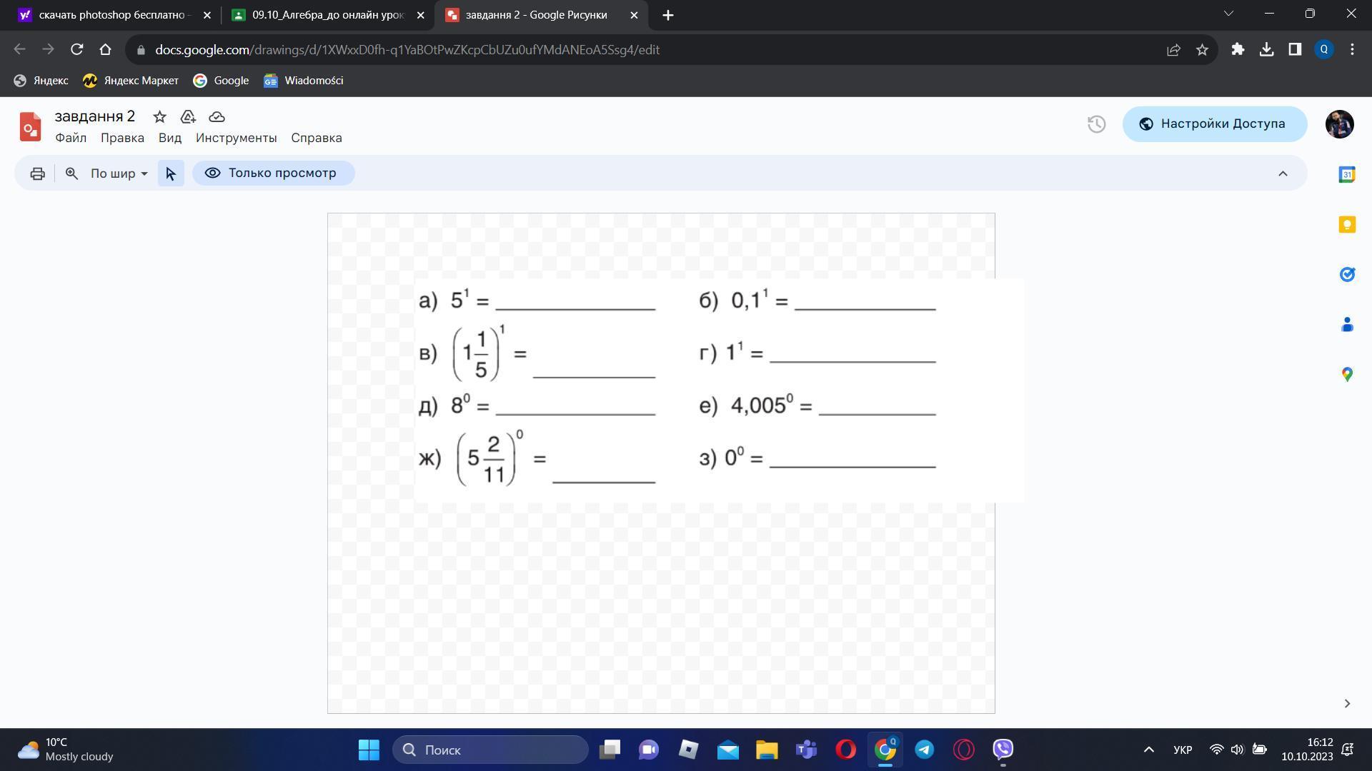The height and width of the screenshot is (771, 1372).
Task: Select the arrow cursor tool
Action: [171, 173]
